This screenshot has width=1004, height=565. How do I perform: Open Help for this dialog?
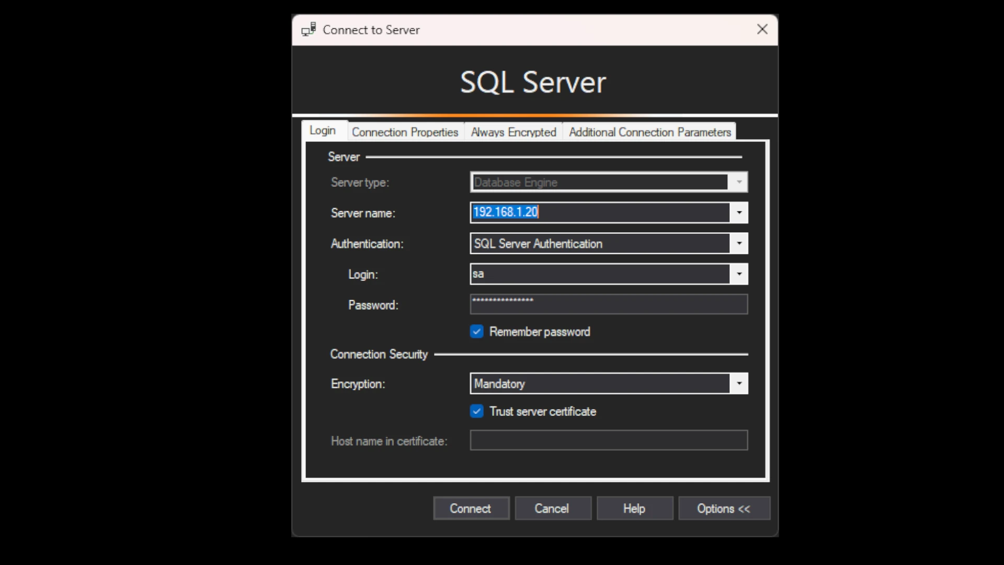coord(634,508)
